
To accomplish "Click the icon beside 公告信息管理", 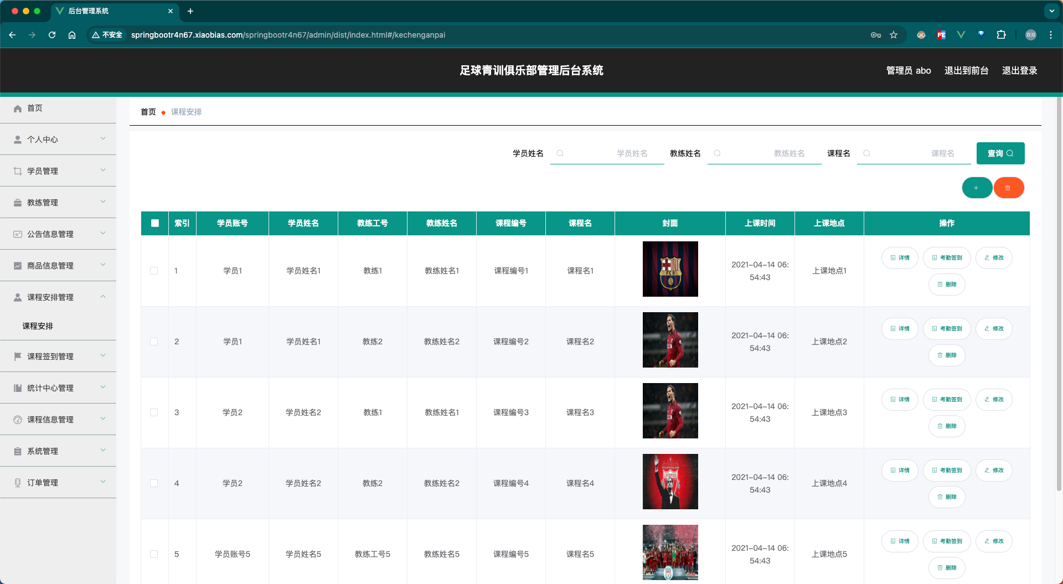I will [18, 234].
